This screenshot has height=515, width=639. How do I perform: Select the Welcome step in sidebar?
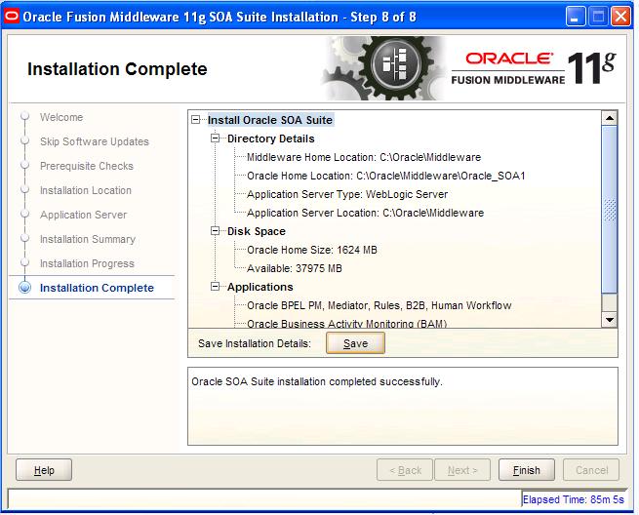click(x=61, y=117)
